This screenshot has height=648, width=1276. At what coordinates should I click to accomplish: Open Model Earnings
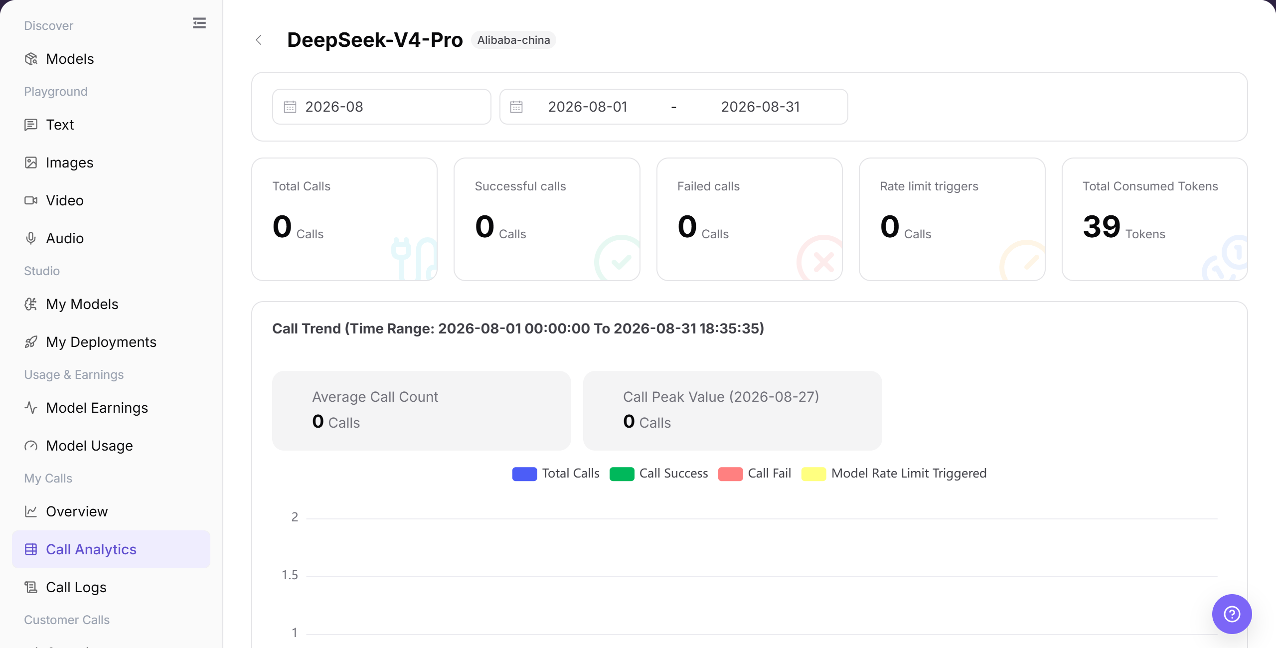coord(111,408)
